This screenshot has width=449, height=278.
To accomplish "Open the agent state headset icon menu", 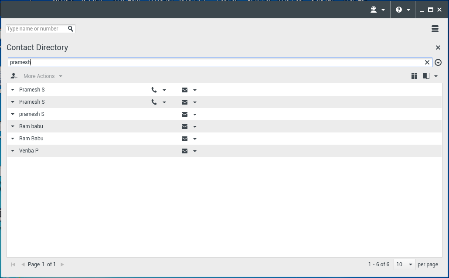I will click(x=374, y=9).
